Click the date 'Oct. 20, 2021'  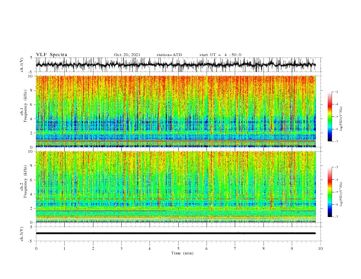(x=127, y=55)
